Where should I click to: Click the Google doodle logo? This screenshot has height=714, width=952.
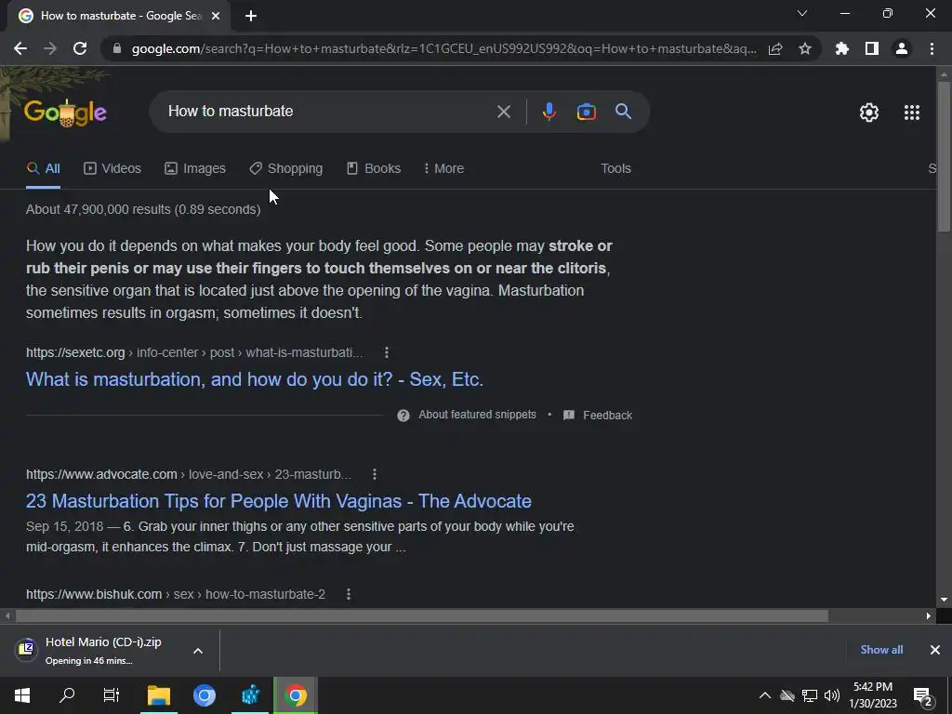pos(65,112)
